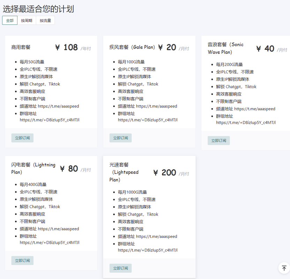Click the 选择最适合您的计划 heading
Screen dimensions: 290x279
coord(38,9)
